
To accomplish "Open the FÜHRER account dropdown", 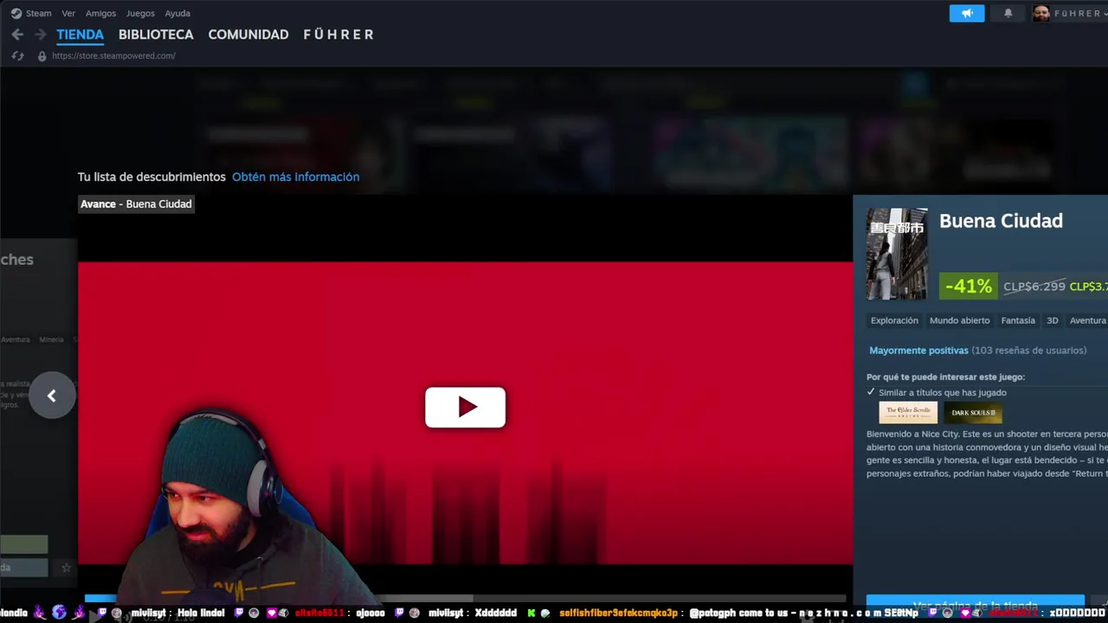I will coord(1070,13).
